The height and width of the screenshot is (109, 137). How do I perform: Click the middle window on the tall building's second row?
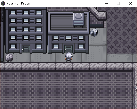tap(26, 21)
